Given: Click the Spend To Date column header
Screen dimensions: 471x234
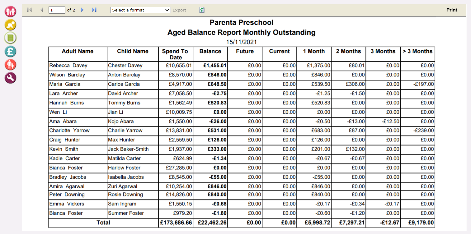Looking at the screenshot, I should (x=176, y=54).
